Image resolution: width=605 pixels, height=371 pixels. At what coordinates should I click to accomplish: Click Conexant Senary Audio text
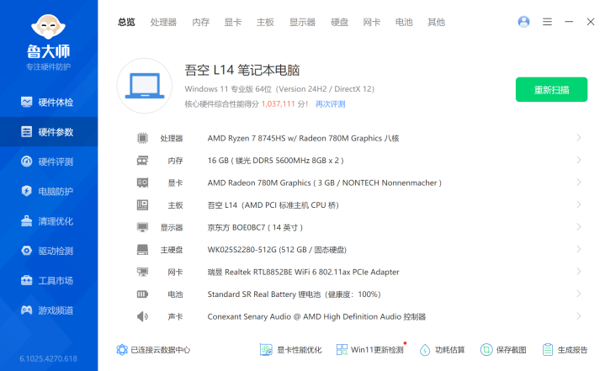click(x=316, y=317)
